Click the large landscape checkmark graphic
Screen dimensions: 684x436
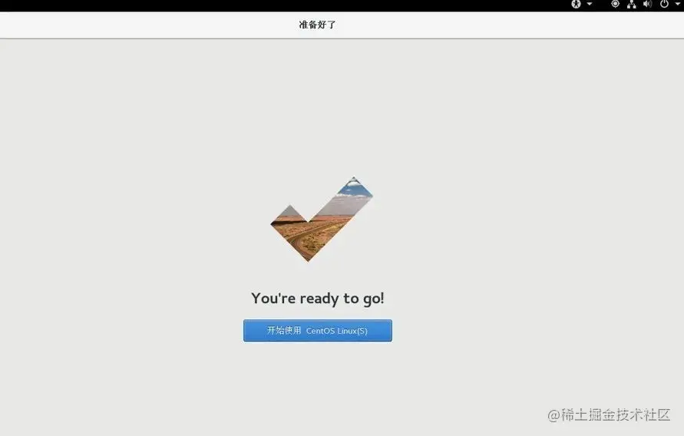click(322, 220)
